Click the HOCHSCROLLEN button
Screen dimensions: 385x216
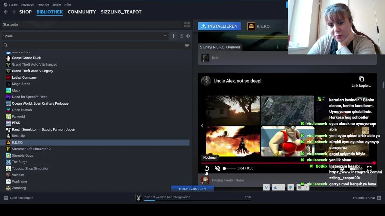tap(192, 189)
